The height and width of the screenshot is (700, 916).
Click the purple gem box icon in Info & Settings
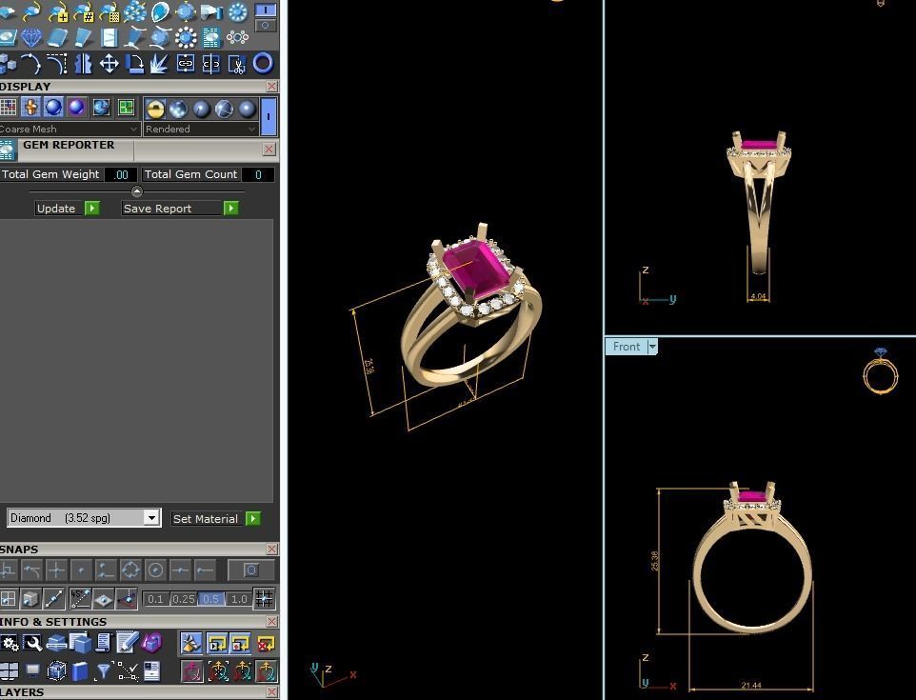point(151,643)
